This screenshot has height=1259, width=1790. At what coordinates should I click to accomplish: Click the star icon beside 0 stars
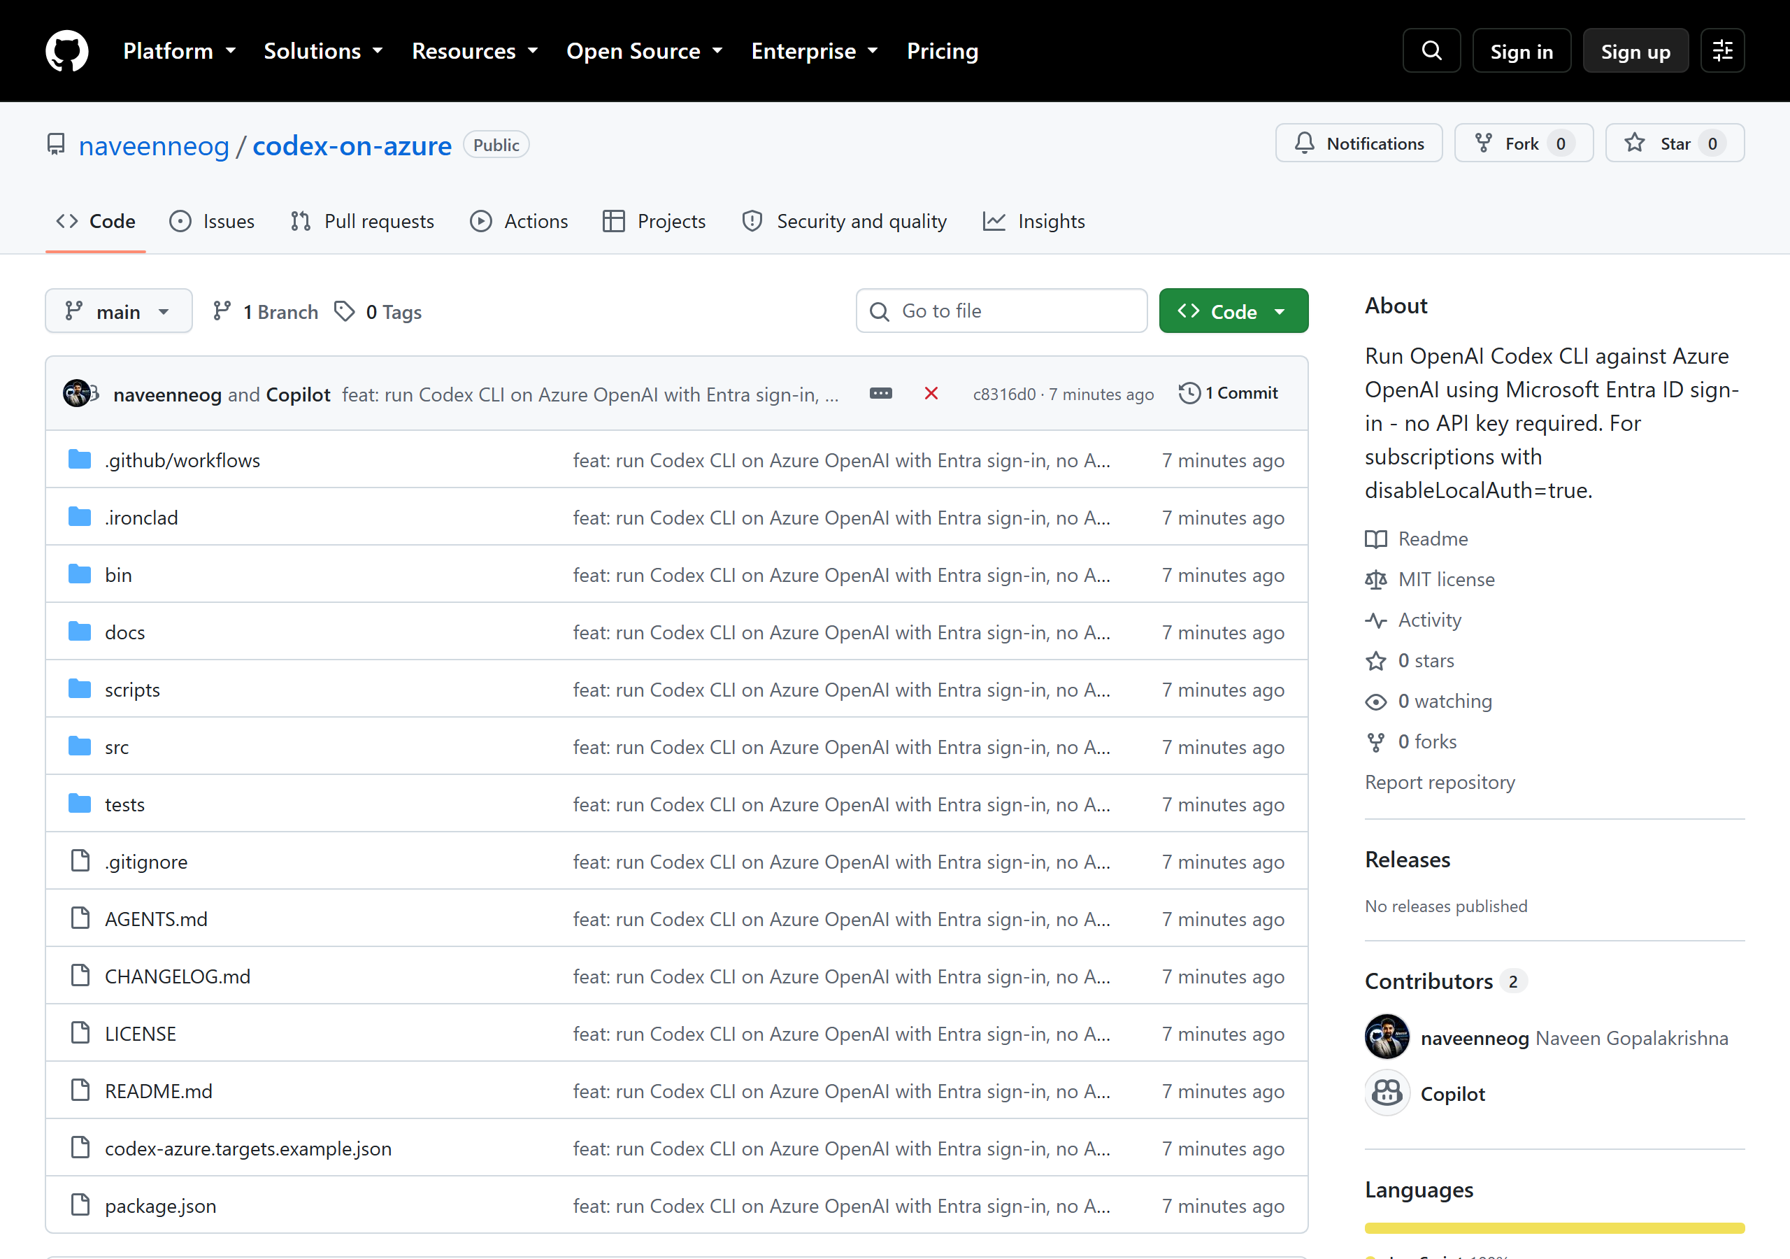pos(1376,661)
